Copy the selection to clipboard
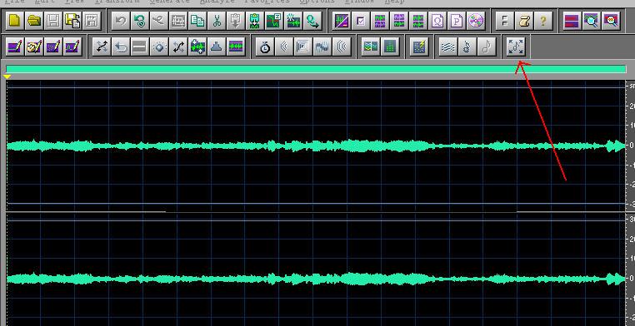The image size is (635, 326). (197, 21)
